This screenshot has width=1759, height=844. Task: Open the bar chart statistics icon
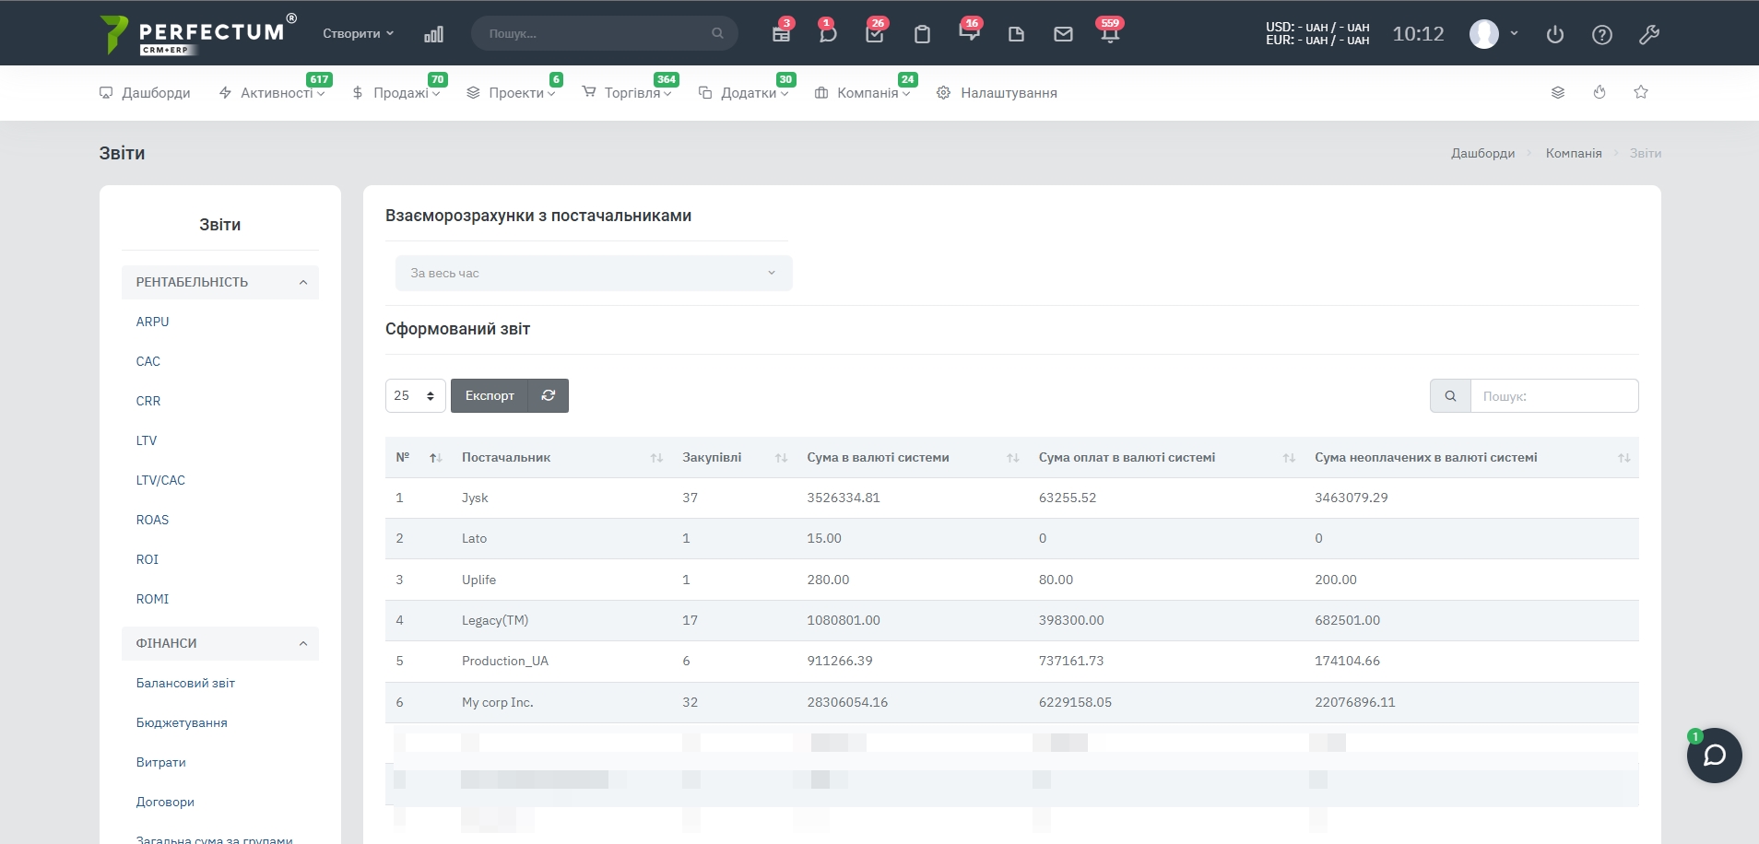tap(433, 34)
